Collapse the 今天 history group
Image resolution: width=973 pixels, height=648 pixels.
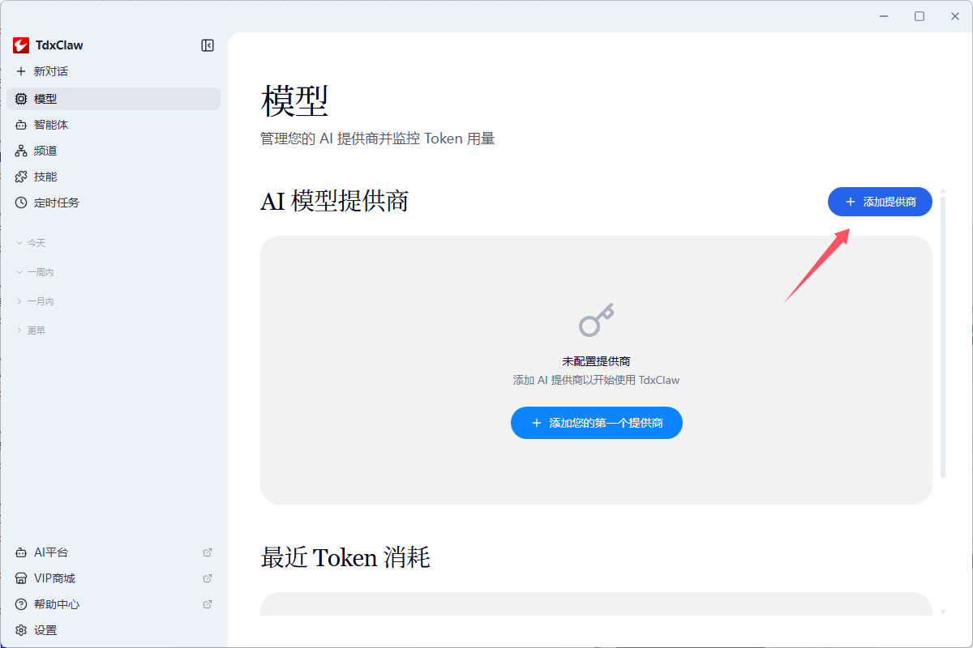click(x=32, y=243)
